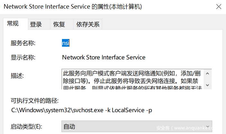
Task: Open the 恢复 tab
Action: coord(59,24)
